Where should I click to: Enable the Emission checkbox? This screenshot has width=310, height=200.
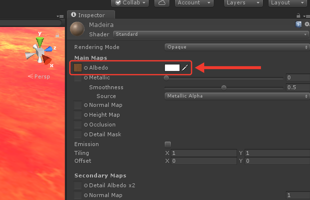point(168,145)
